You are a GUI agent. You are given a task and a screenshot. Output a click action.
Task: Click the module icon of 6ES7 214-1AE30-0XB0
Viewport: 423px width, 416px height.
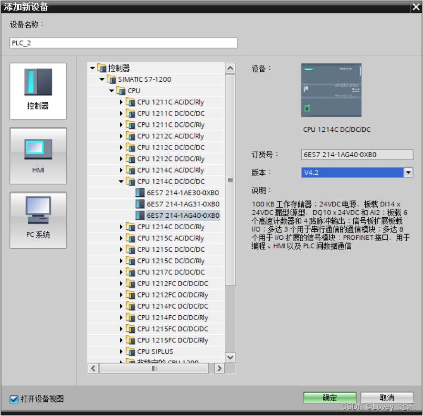pos(140,193)
